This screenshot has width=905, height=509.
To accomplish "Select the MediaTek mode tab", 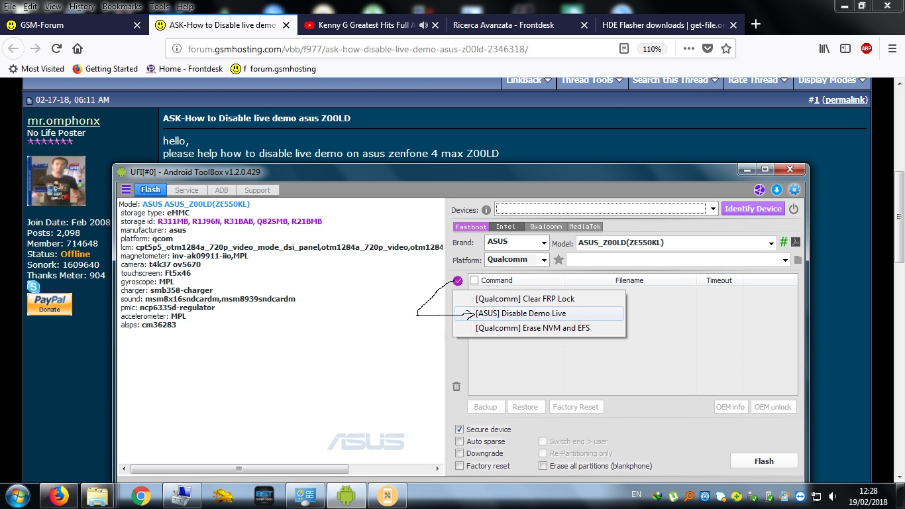I will (x=584, y=227).
